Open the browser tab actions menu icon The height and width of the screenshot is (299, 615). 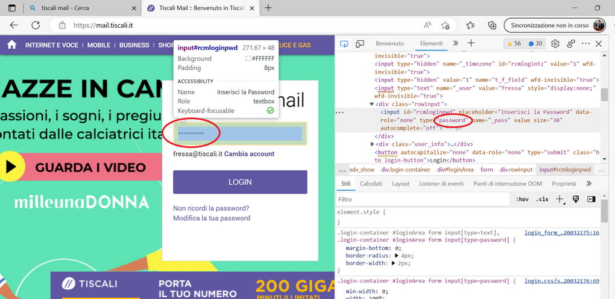[x=12, y=8]
